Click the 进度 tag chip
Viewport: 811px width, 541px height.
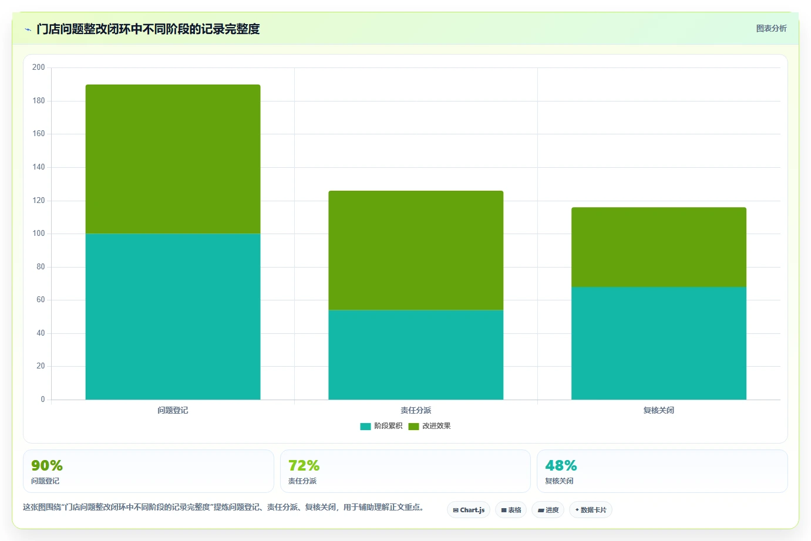coord(548,510)
